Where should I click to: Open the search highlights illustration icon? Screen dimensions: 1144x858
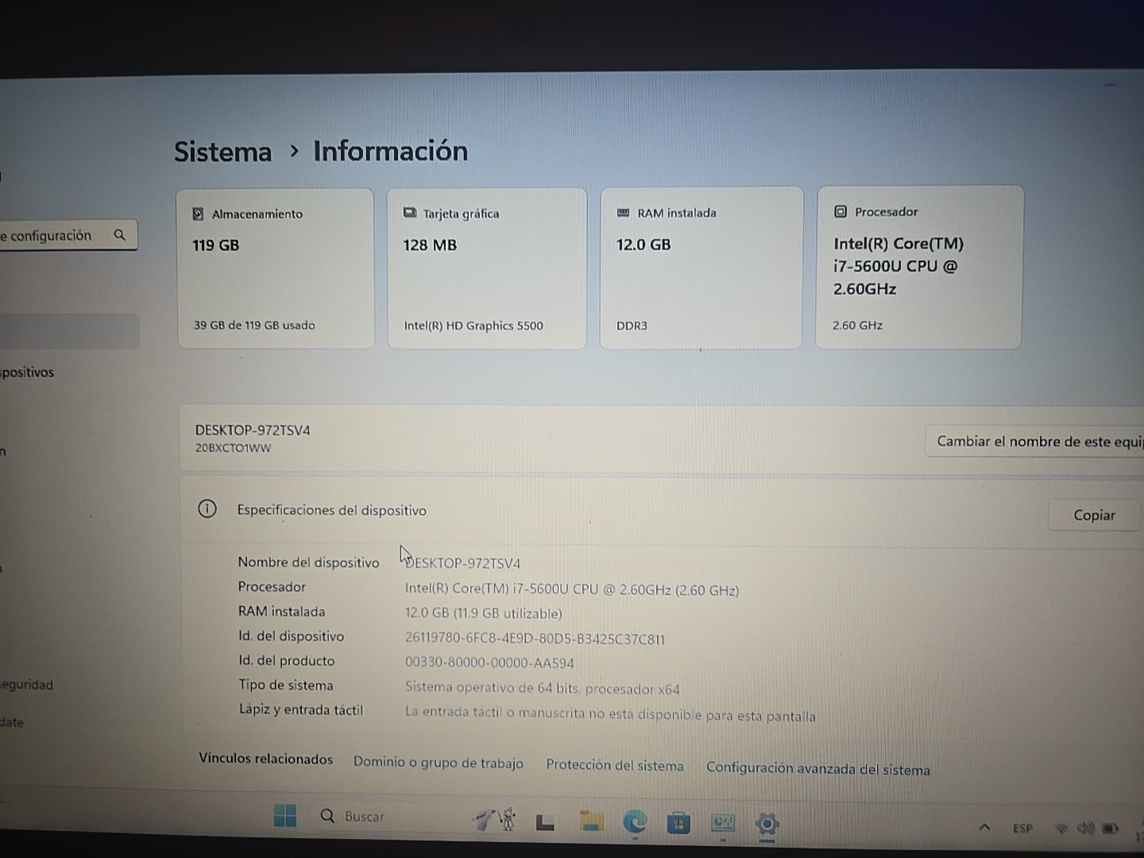click(x=495, y=818)
